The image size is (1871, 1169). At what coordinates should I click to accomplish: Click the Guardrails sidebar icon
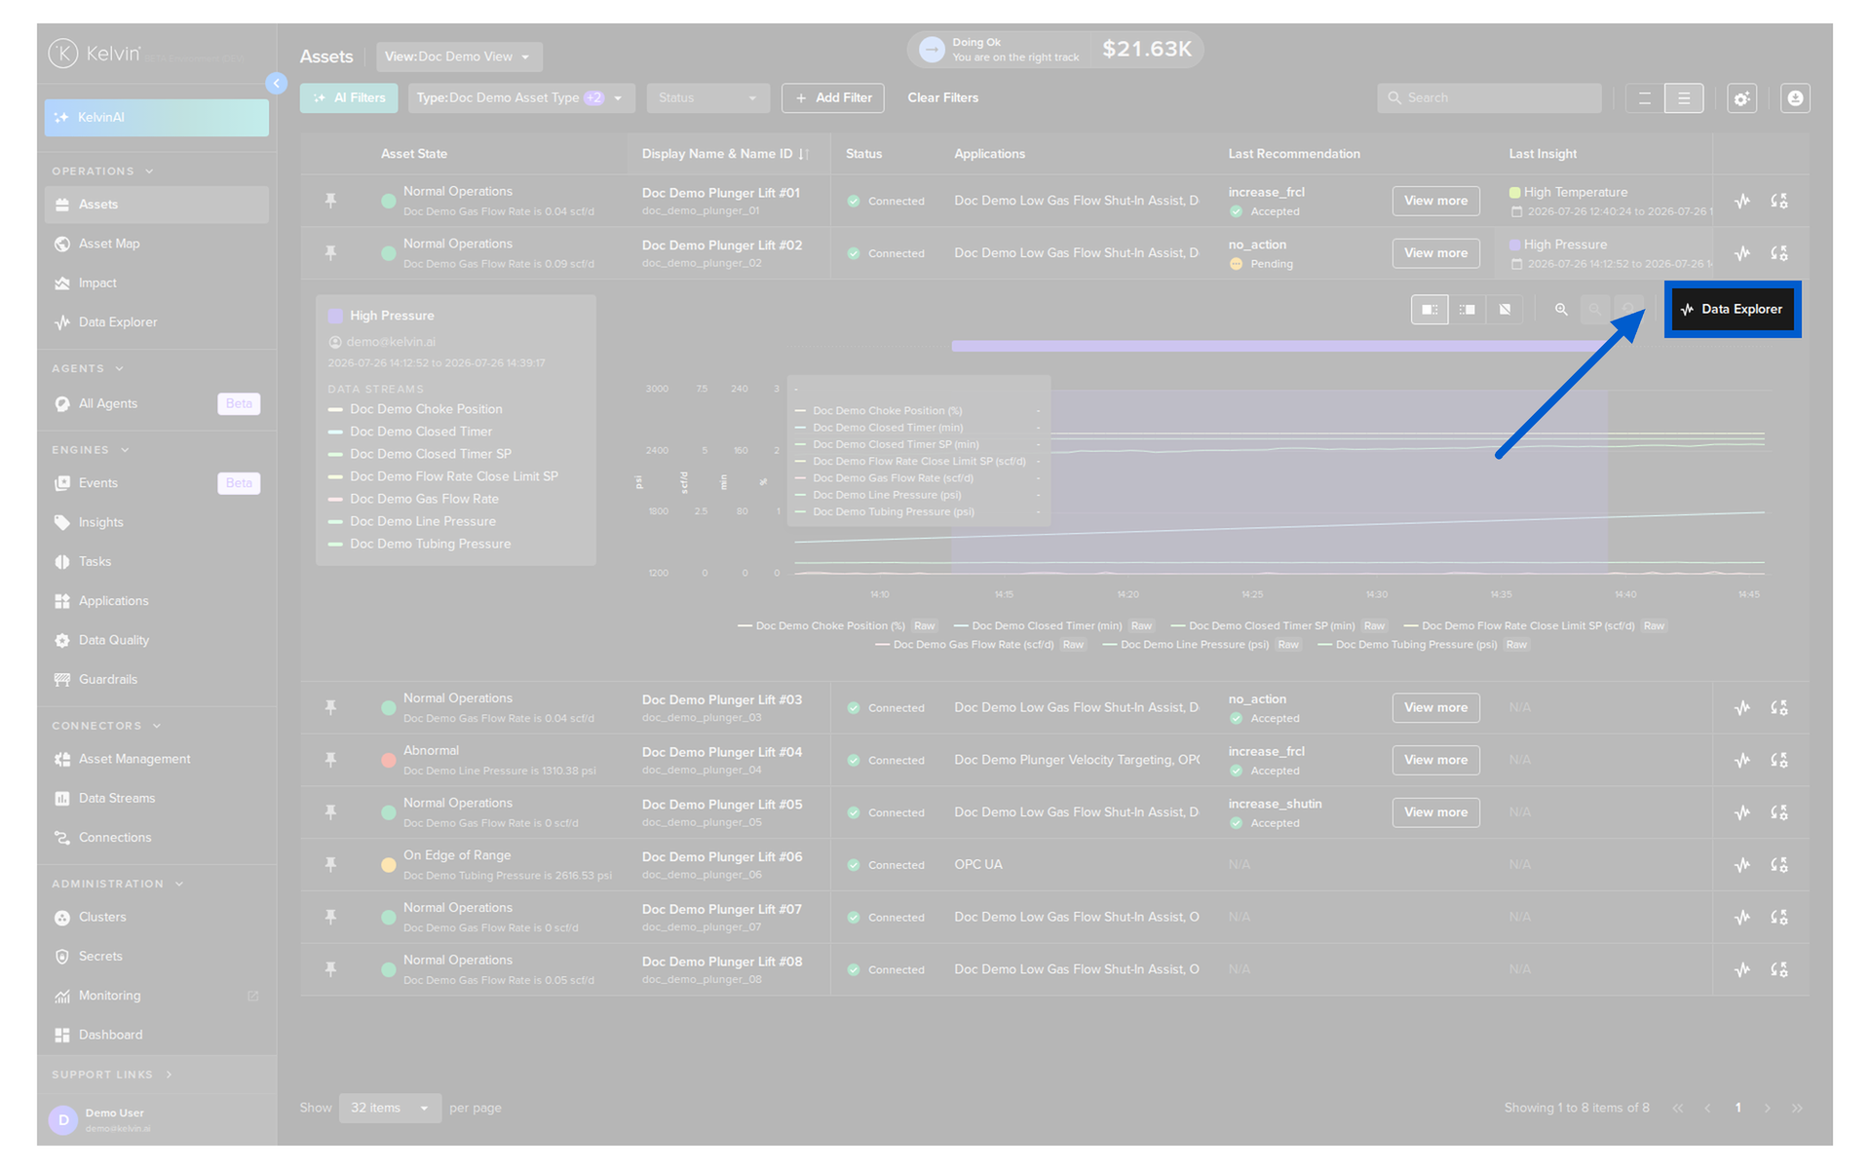62,679
